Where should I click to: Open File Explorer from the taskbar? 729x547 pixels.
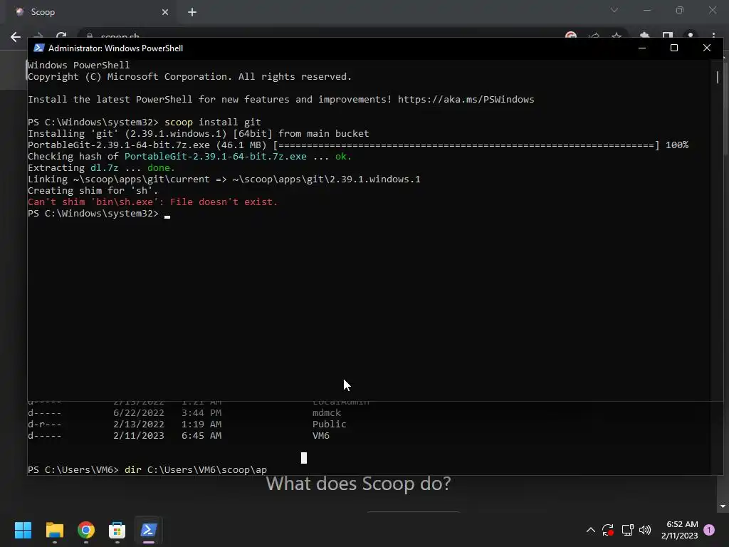click(x=54, y=530)
